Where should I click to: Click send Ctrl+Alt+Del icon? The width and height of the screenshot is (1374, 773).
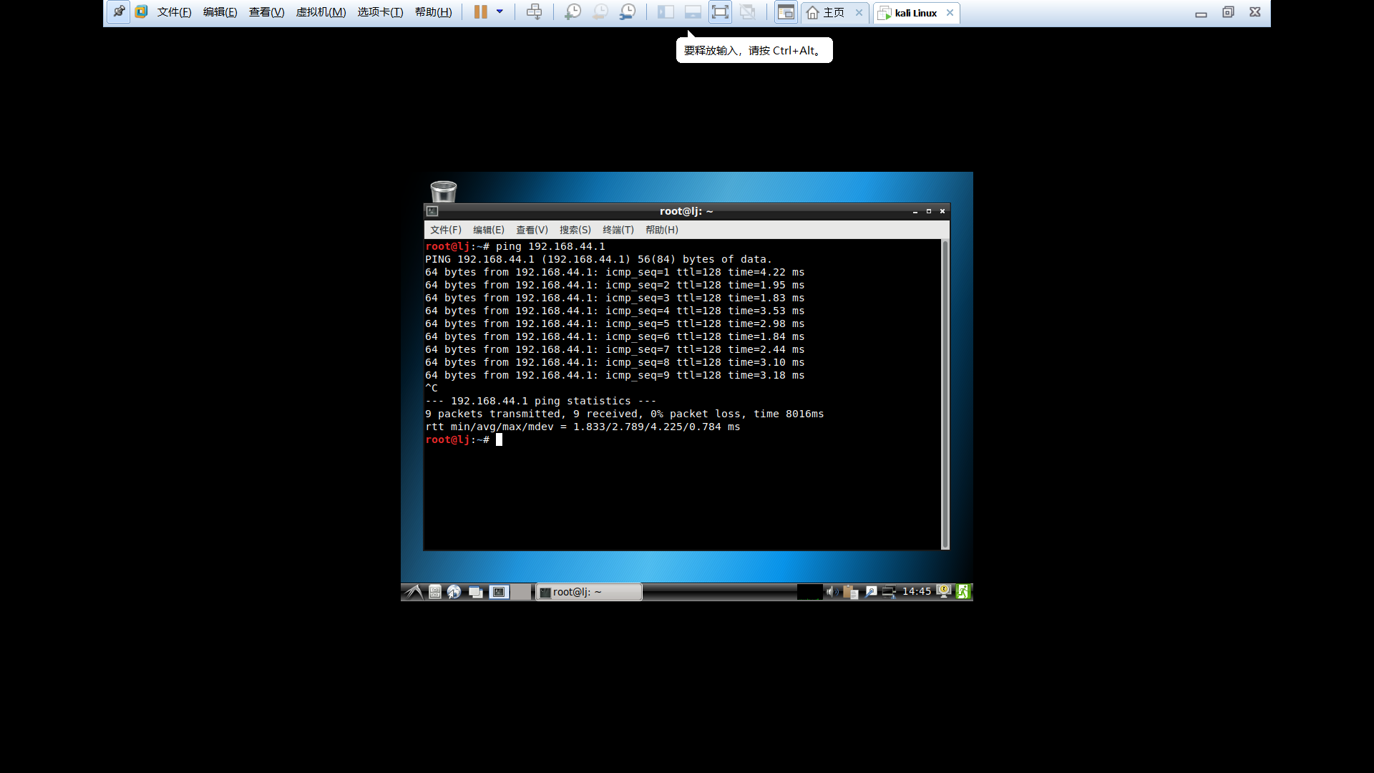point(534,11)
